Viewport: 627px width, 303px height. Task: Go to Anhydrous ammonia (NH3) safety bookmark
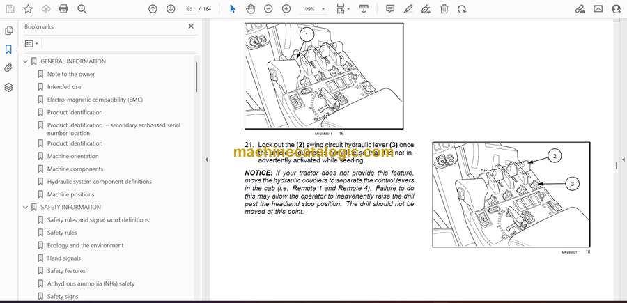91,283
